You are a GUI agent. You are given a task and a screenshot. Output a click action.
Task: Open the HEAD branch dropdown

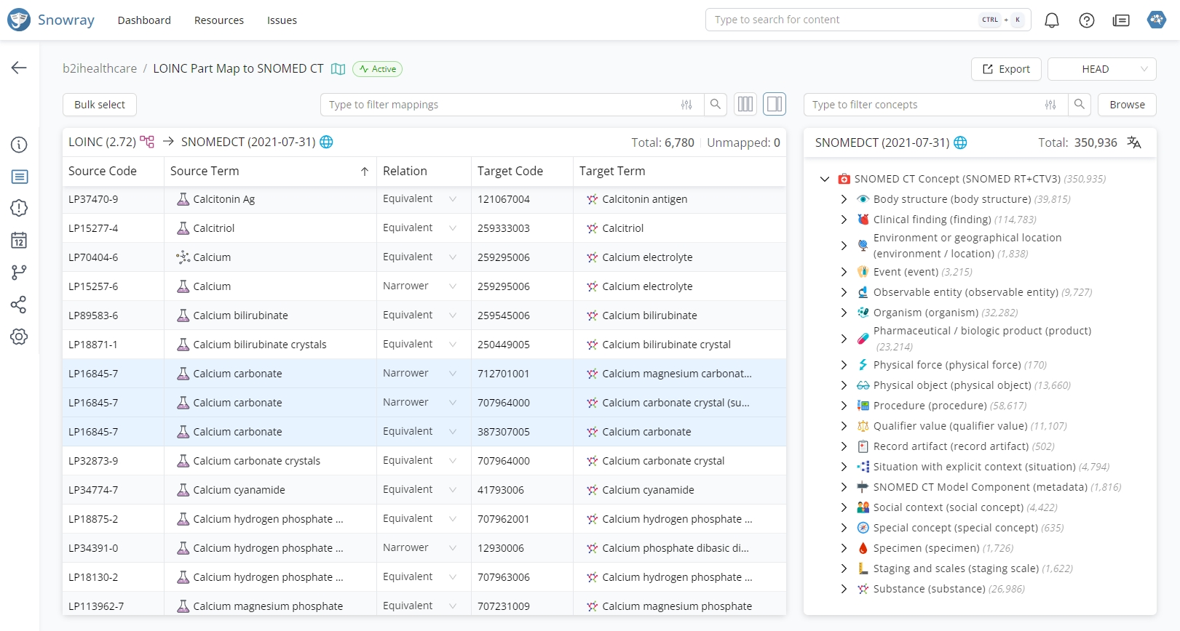(x=1101, y=69)
